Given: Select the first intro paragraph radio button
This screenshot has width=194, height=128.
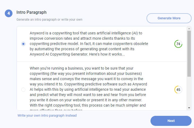Looking at the screenshot, I should click(23, 44).
